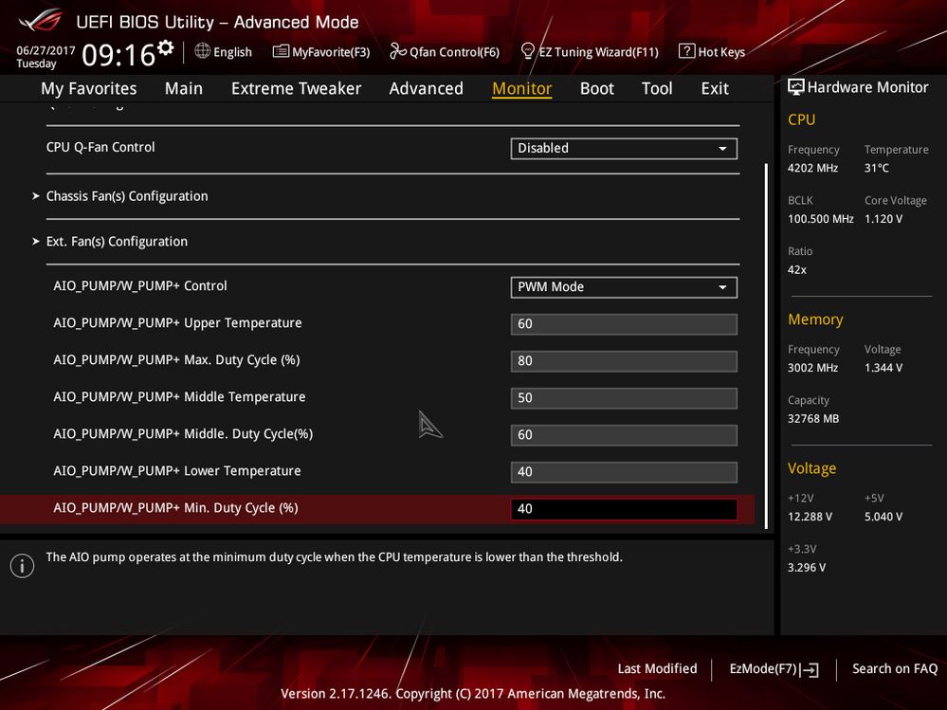Click Ratio value 42x
Viewport: 947px width, 710px height.
[x=796, y=270]
